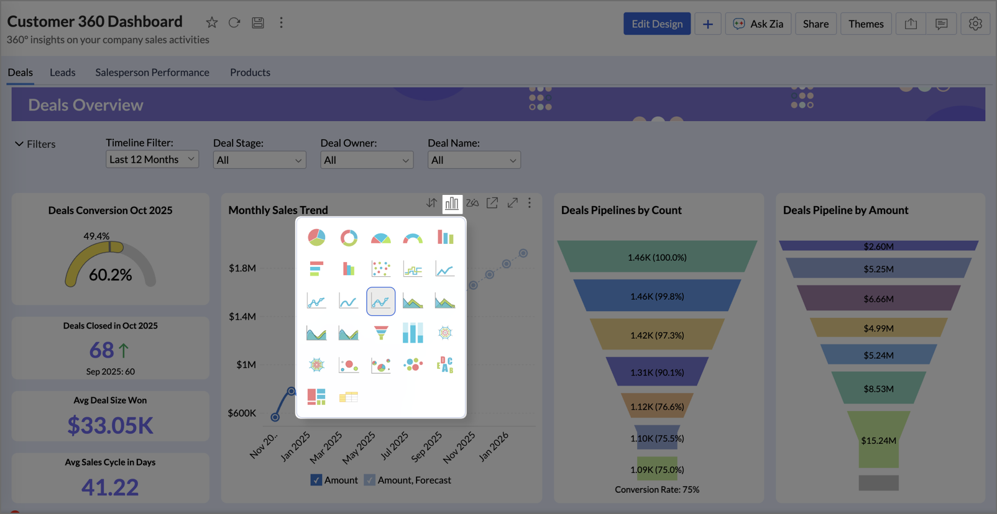
Task: Collapse the Filters section
Action: click(20, 144)
